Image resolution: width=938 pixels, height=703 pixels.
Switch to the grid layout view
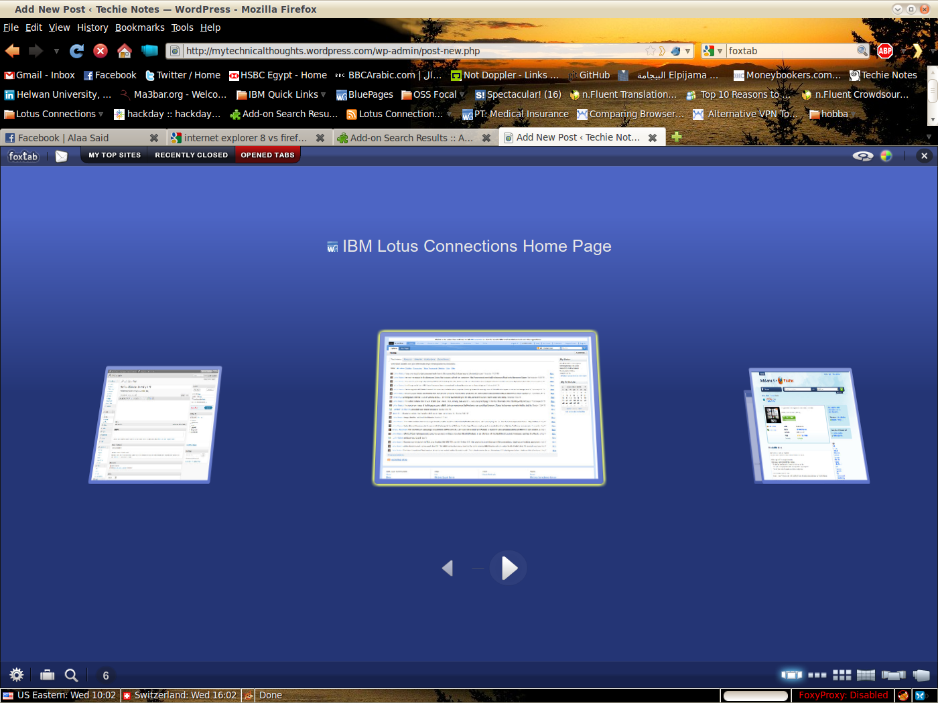[842, 675]
